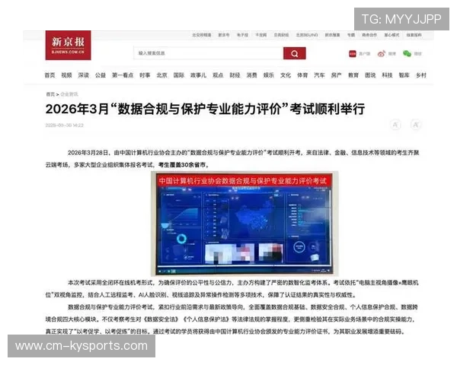The width and height of the screenshot is (457, 365).
Task: Open the 财经 navigation item
Action: click(x=235, y=75)
